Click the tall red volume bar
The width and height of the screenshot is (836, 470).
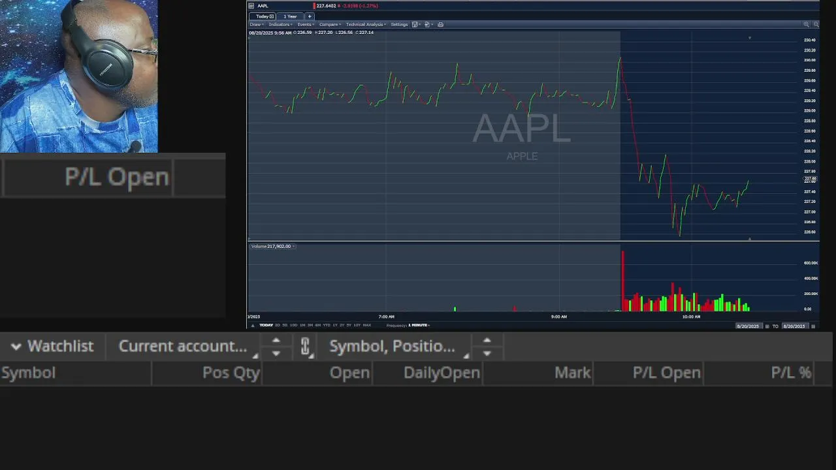(622, 281)
